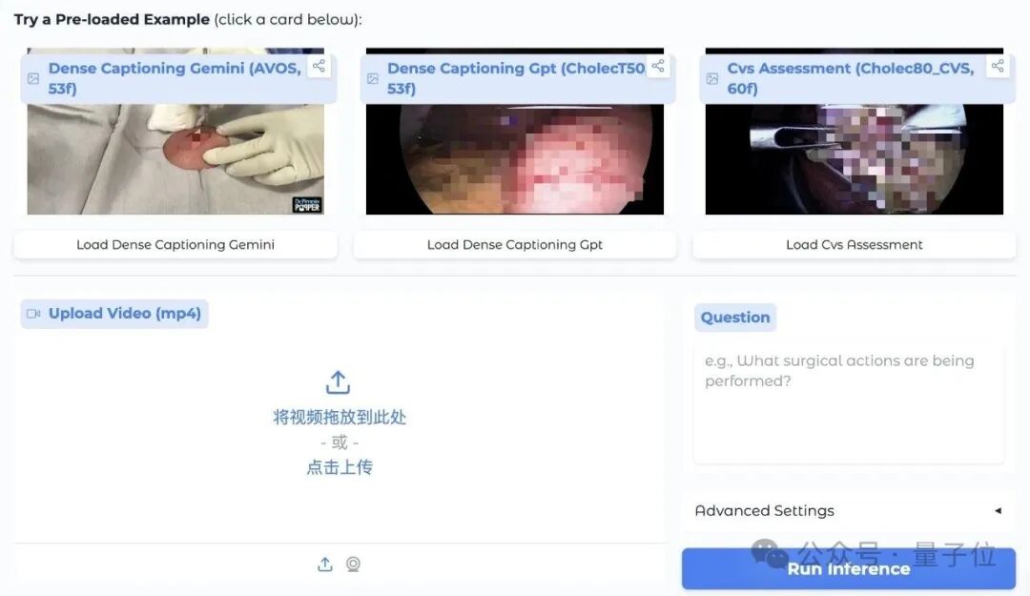Click the 点击上传 upload link

coord(339,466)
